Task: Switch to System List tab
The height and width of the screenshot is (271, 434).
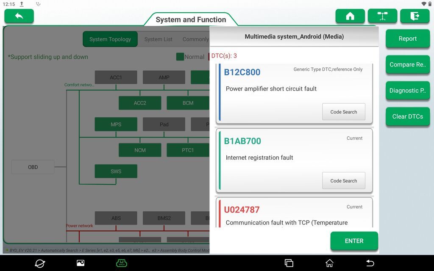Action: [159, 39]
